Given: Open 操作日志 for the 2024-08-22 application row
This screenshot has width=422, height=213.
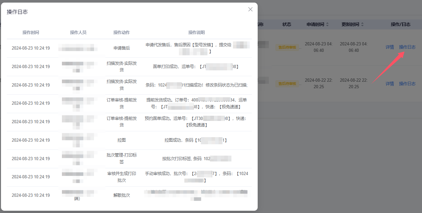Looking at the screenshot, I should coord(407,84).
